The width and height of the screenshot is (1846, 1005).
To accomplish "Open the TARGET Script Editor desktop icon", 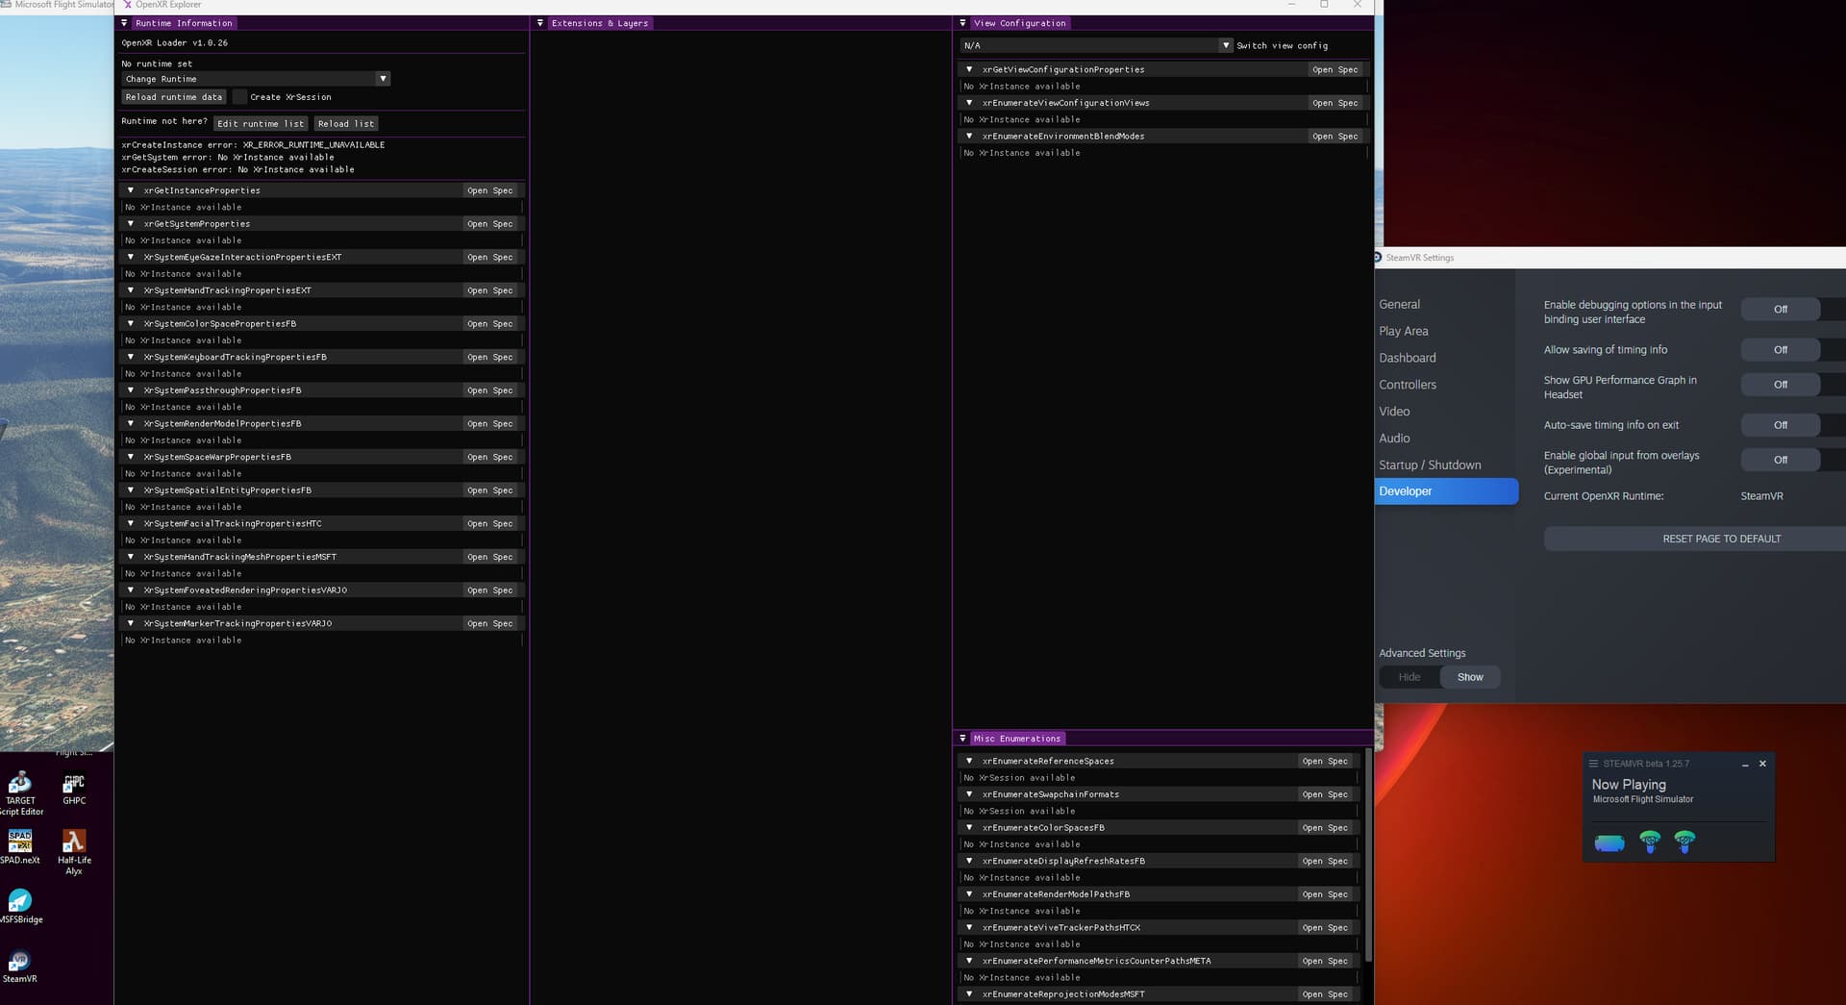I will coord(20,793).
